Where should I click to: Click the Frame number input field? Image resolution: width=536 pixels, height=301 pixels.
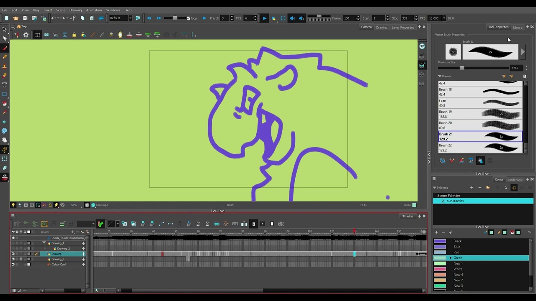tap(349, 18)
